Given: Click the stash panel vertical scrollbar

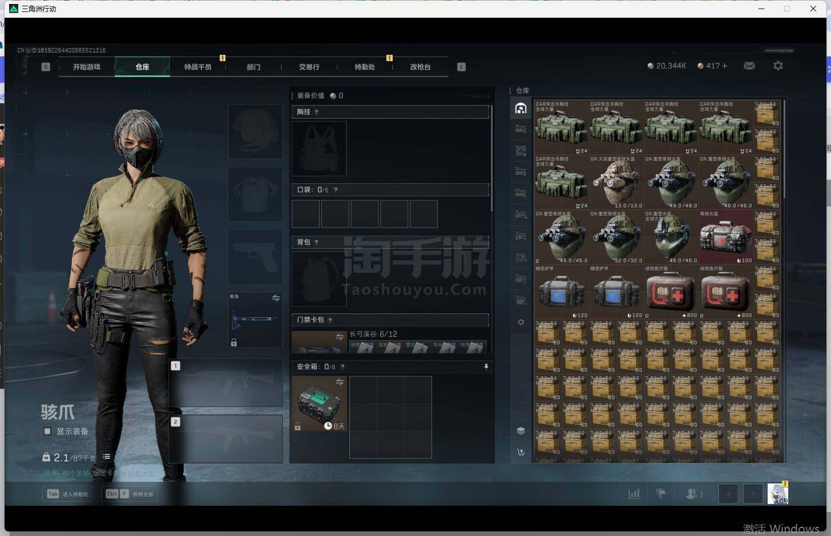Looking at the screenshot, I should pos(785,148).
